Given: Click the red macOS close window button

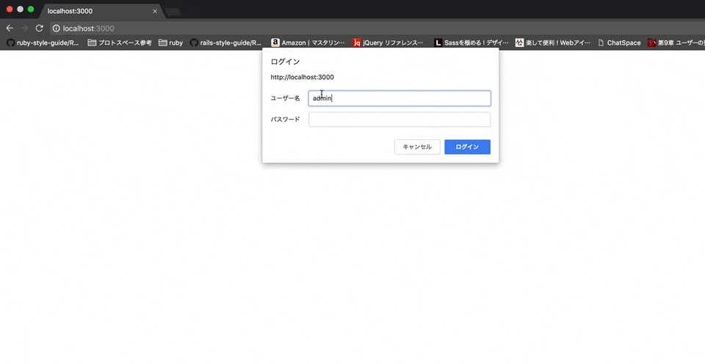Looking at the screenshot, I should [x=10, y=9].
